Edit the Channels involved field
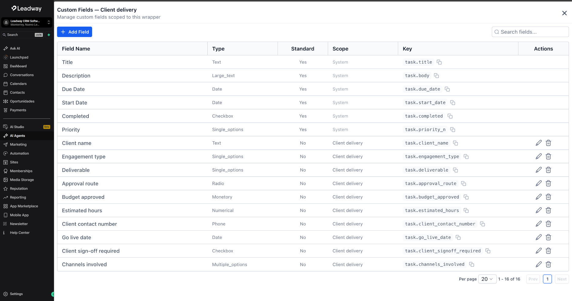572x301 pixels. point(539,264)
